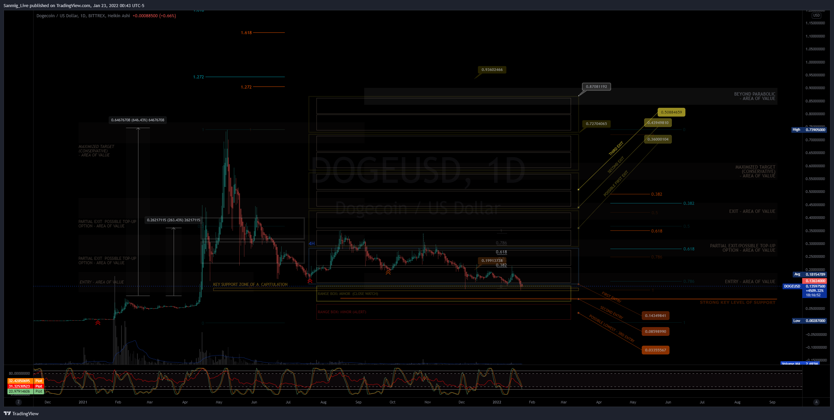Select the red Plot label 31.32530523
Image resolution: width=834 pixels, height=420 pixels.
click(x=26, y=386)
